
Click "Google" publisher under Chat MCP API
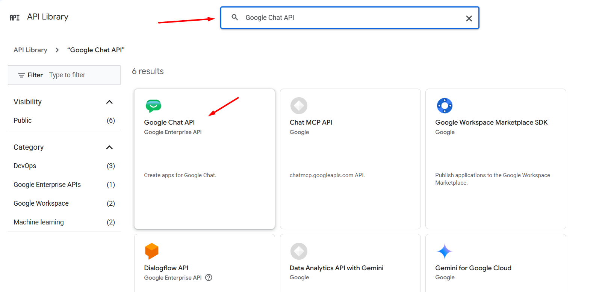(x=299, y=132)
